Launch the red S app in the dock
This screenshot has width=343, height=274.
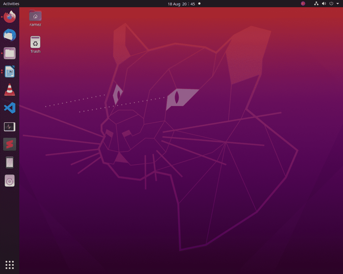(x=10, y=144)
